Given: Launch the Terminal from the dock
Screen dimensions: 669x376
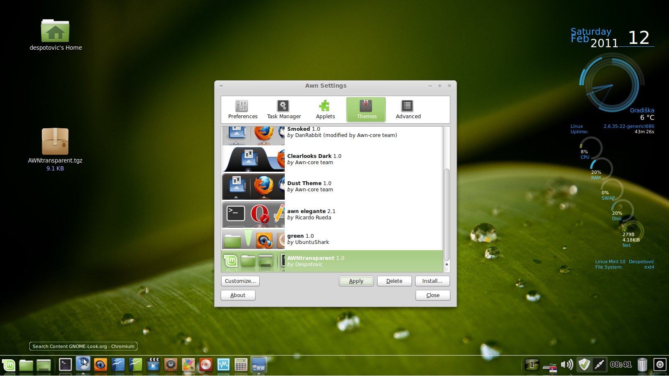Looking at the screenshot, I should click(x=65, y=365).
